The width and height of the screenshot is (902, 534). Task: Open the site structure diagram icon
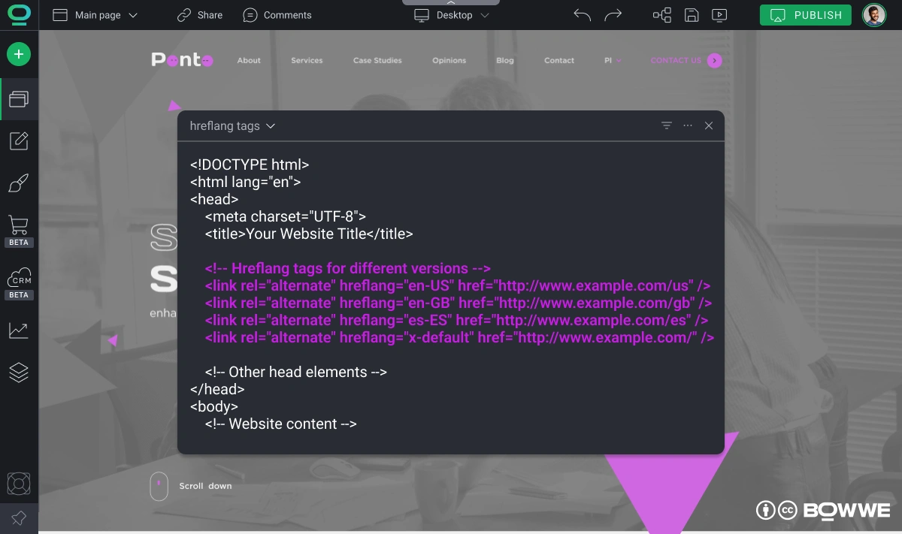click(661, 15)
